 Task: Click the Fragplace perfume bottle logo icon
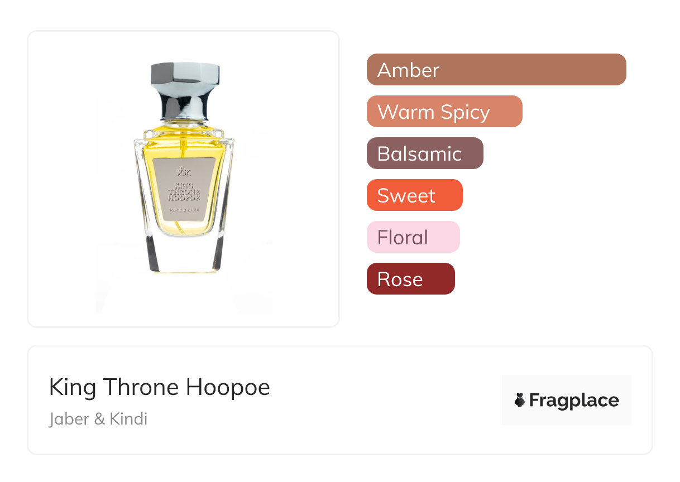(520, 400)
